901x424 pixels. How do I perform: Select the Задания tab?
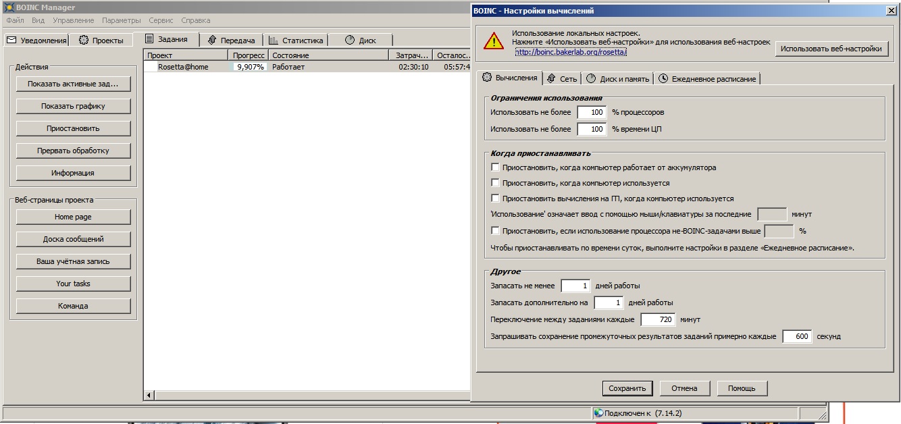[x=166, y=39]
